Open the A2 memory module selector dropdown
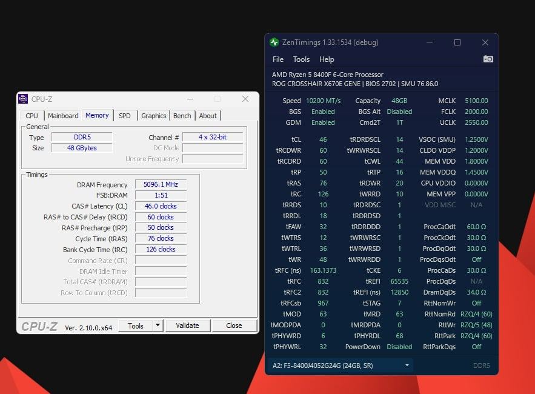This screenshot has width=535, height=394. click(341, 366)
